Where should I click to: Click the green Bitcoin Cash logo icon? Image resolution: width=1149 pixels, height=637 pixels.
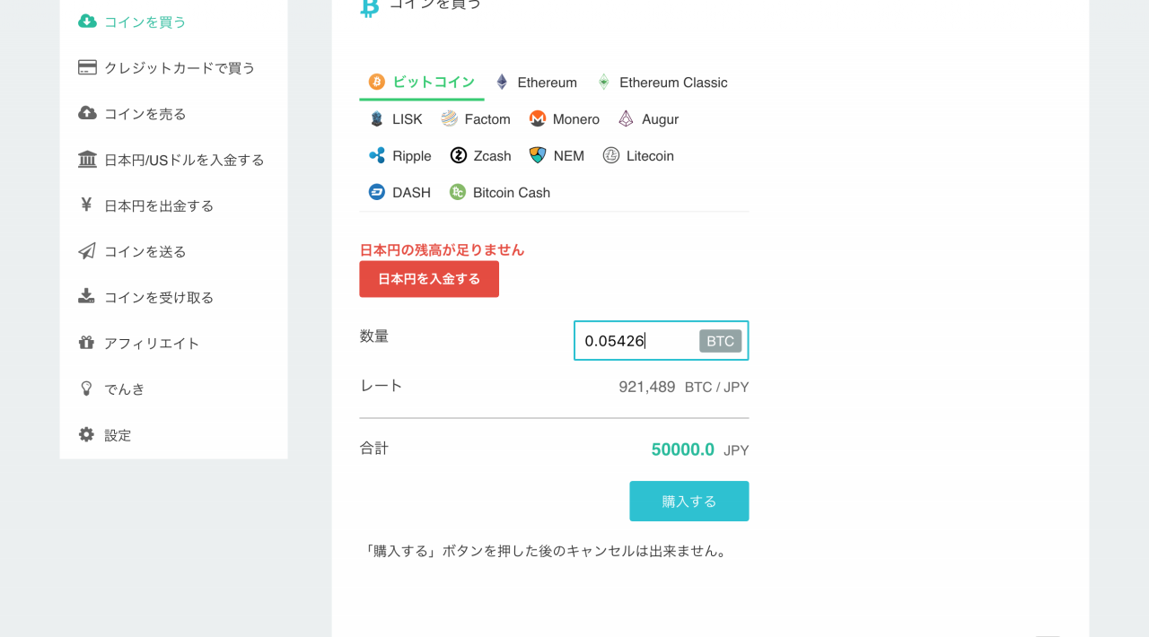click(x=458, y=192)
